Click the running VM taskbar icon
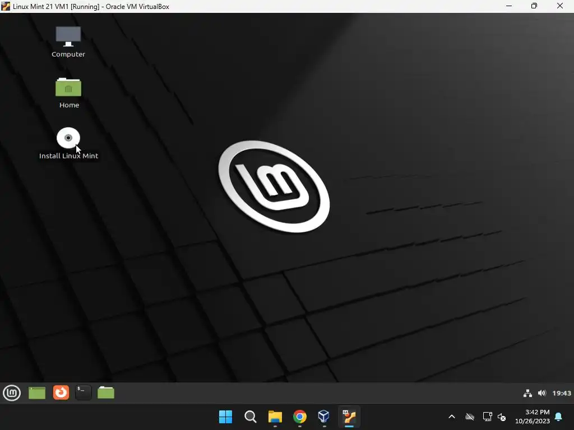The image size is (574, 430). point(349,417)
